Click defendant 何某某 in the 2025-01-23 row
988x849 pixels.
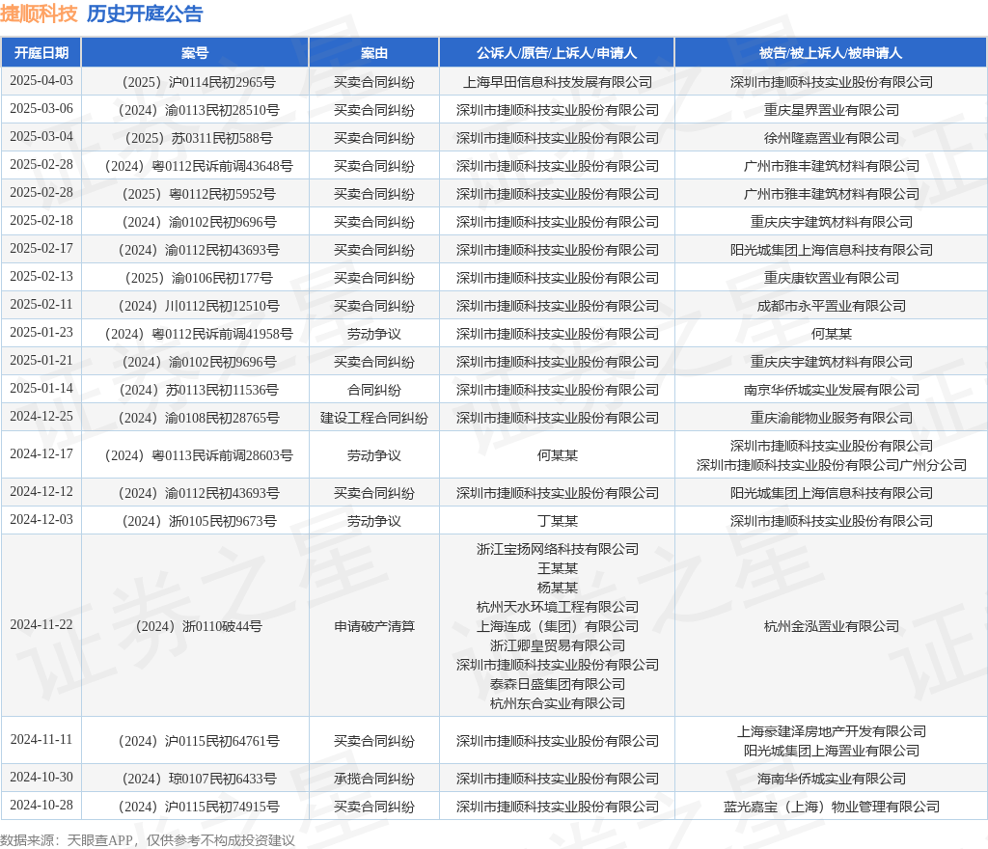(x=831, y=334)
